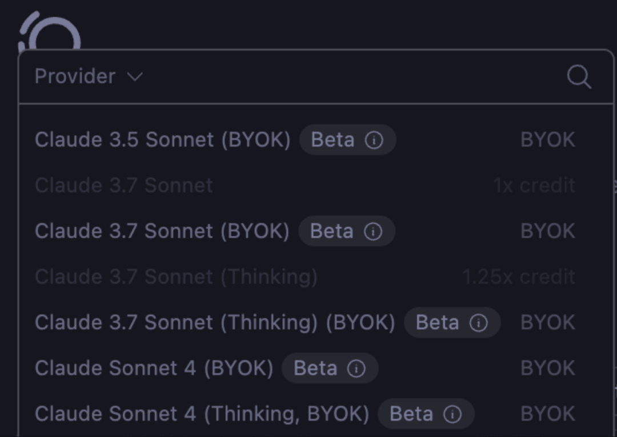Click disabled Claude 3.7 Sonnet (Thinking) entry
The width and height of the screenshot is (617, 437).
[x=176, y=277]
